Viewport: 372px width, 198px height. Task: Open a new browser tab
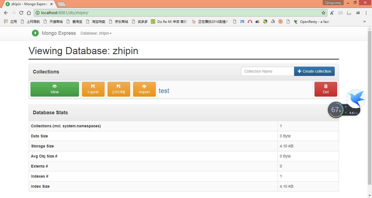click(x=62, y=4)
